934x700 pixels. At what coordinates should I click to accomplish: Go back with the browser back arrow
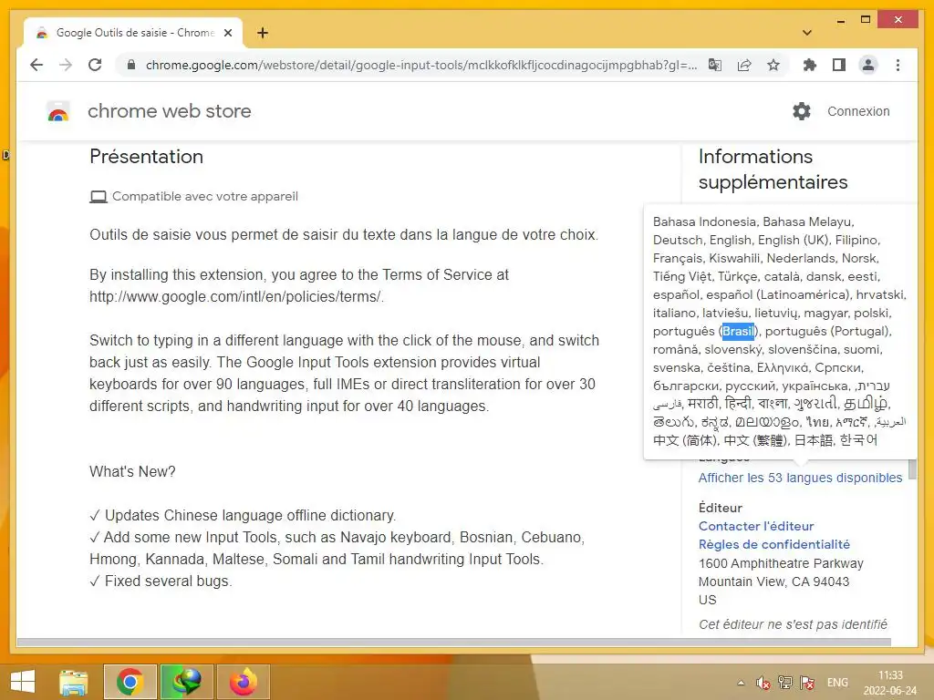[36, 65]
